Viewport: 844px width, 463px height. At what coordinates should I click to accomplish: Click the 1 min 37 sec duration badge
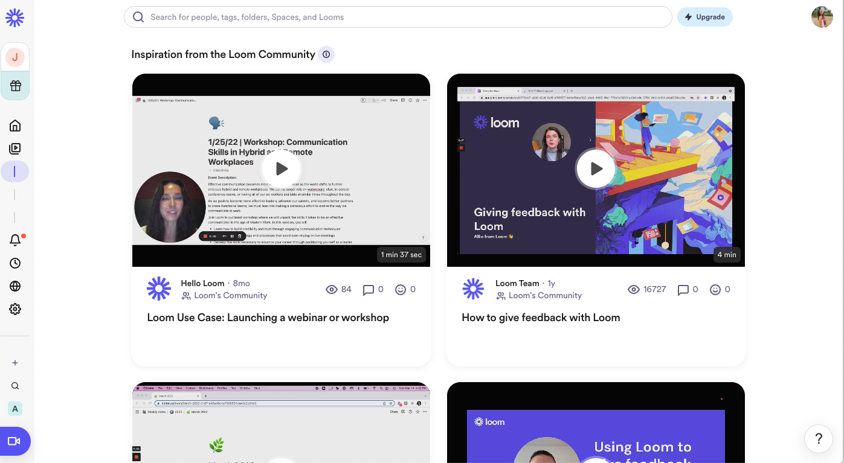tap(401, 255)
